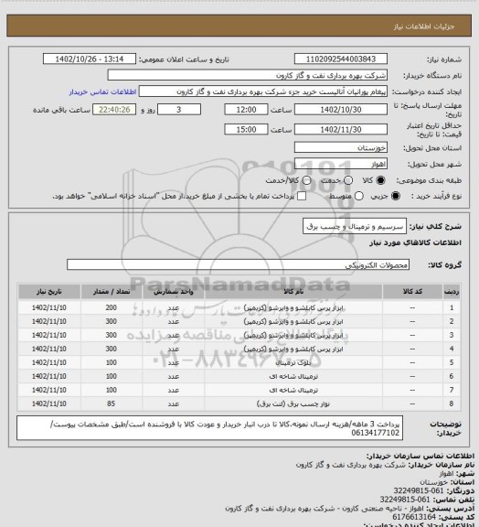Click the goods group field محصولات الکترونیکی
This screenshot has height=527, width=479.
pyautogui.click(x=238, y=264)
